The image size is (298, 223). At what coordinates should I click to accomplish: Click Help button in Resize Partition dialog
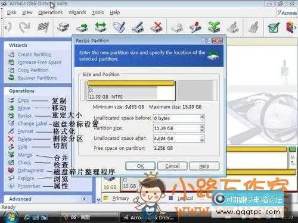204,166
